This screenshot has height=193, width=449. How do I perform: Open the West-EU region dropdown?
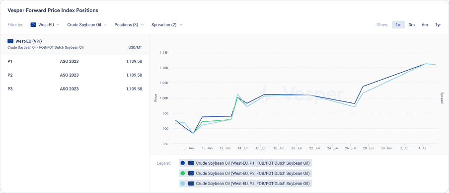[45, 25]
